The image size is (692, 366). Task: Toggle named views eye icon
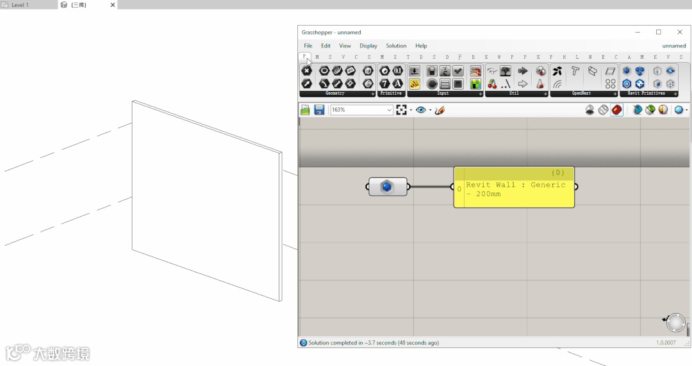pos(420,110)
